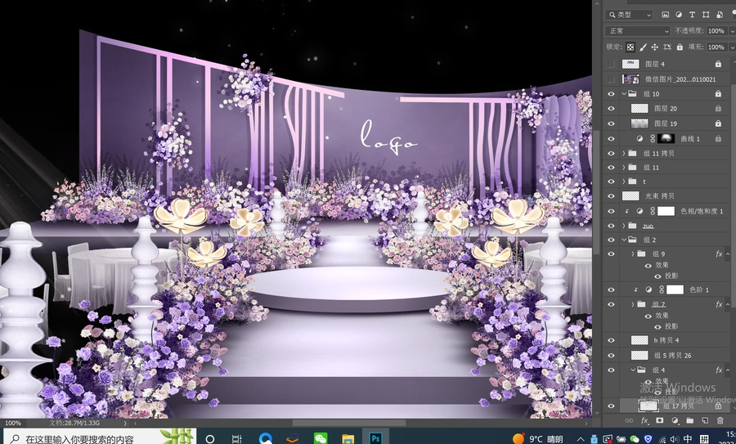Show hidden layer 图层 4
This screenshot has width=736, height=444.
[x=611, y=64]
